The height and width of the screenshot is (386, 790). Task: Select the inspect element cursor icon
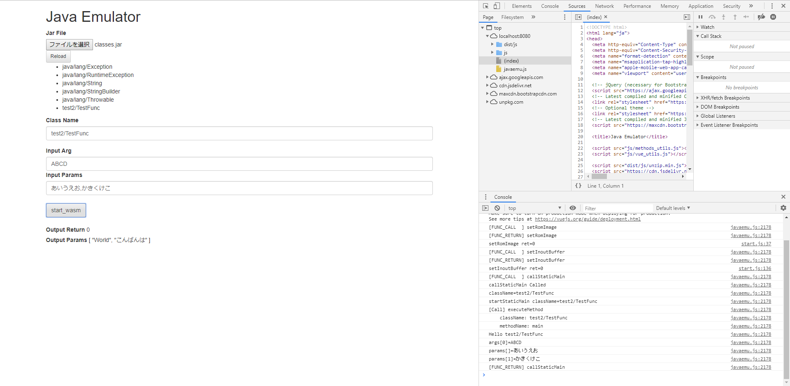[486, 6]
